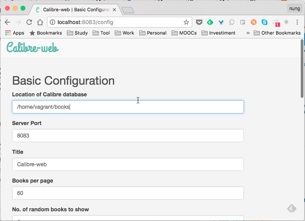Click the Books per page field
Viewport: 305px width, 221px height.
coord(128,193)
